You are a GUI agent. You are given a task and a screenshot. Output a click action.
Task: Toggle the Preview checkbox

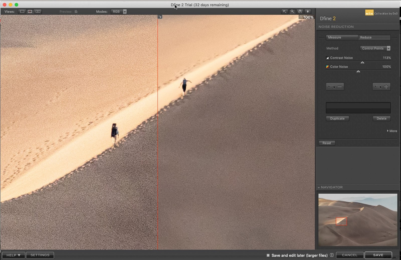click(76, 12)
